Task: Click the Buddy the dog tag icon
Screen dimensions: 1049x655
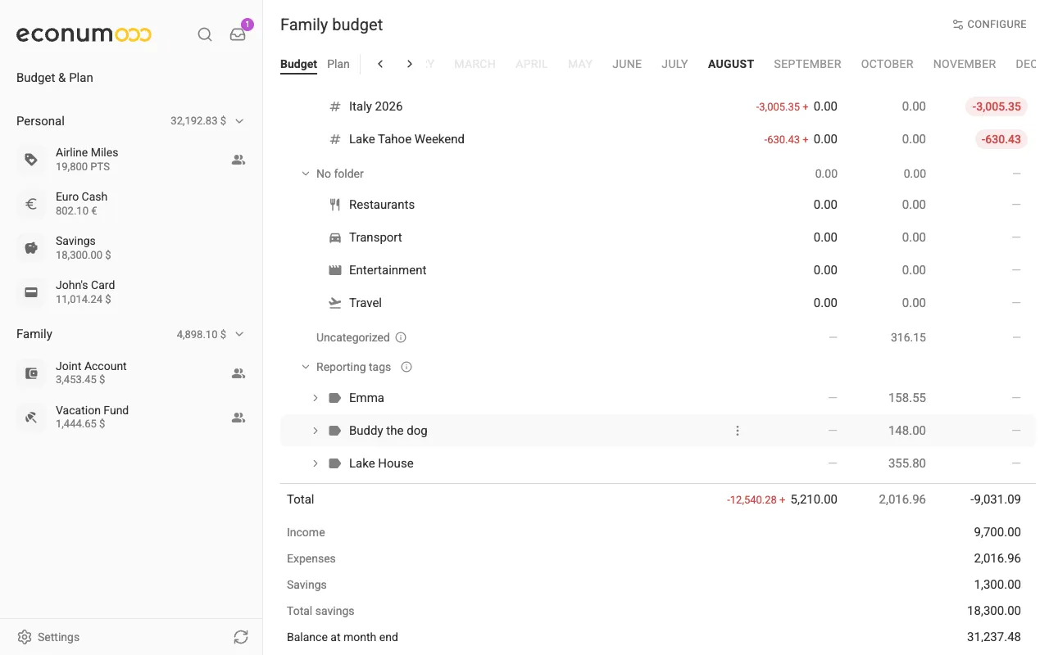Action: point(334,431)
